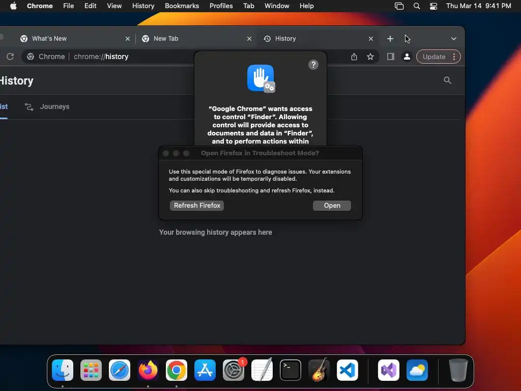Launch Terminal from the Dock
Image resolution: width=521 pixels, height=391 pixels.
(x=291, y=370)
